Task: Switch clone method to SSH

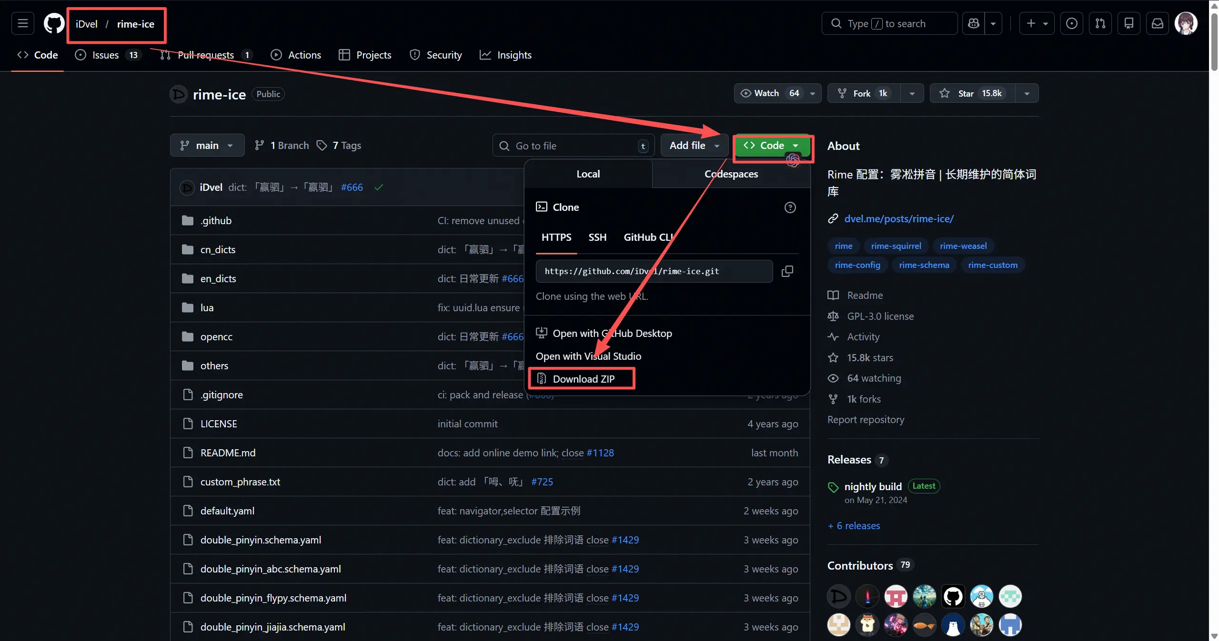Action: 597,237
